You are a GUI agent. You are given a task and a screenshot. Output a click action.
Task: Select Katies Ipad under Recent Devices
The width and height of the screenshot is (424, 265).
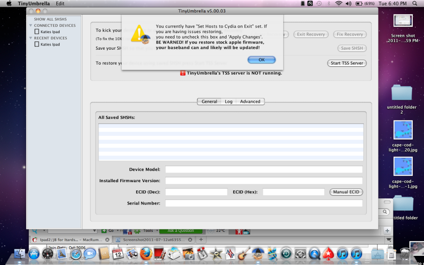(47, 44)
